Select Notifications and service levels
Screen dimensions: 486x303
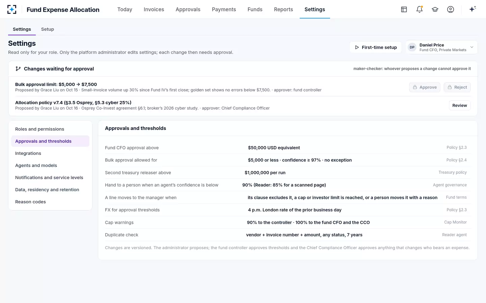click(x=50, y=178)
